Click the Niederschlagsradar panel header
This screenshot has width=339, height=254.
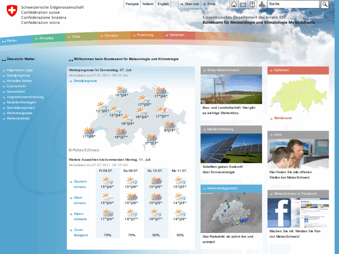(231, 188)
